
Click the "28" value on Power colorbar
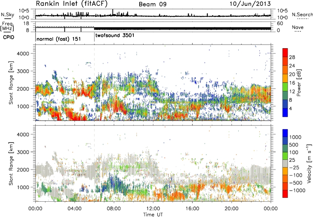(x=292, y=57)
